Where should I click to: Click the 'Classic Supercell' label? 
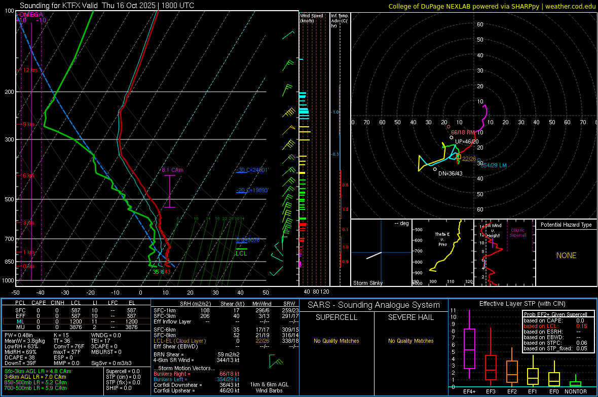(x=517, y=233)
